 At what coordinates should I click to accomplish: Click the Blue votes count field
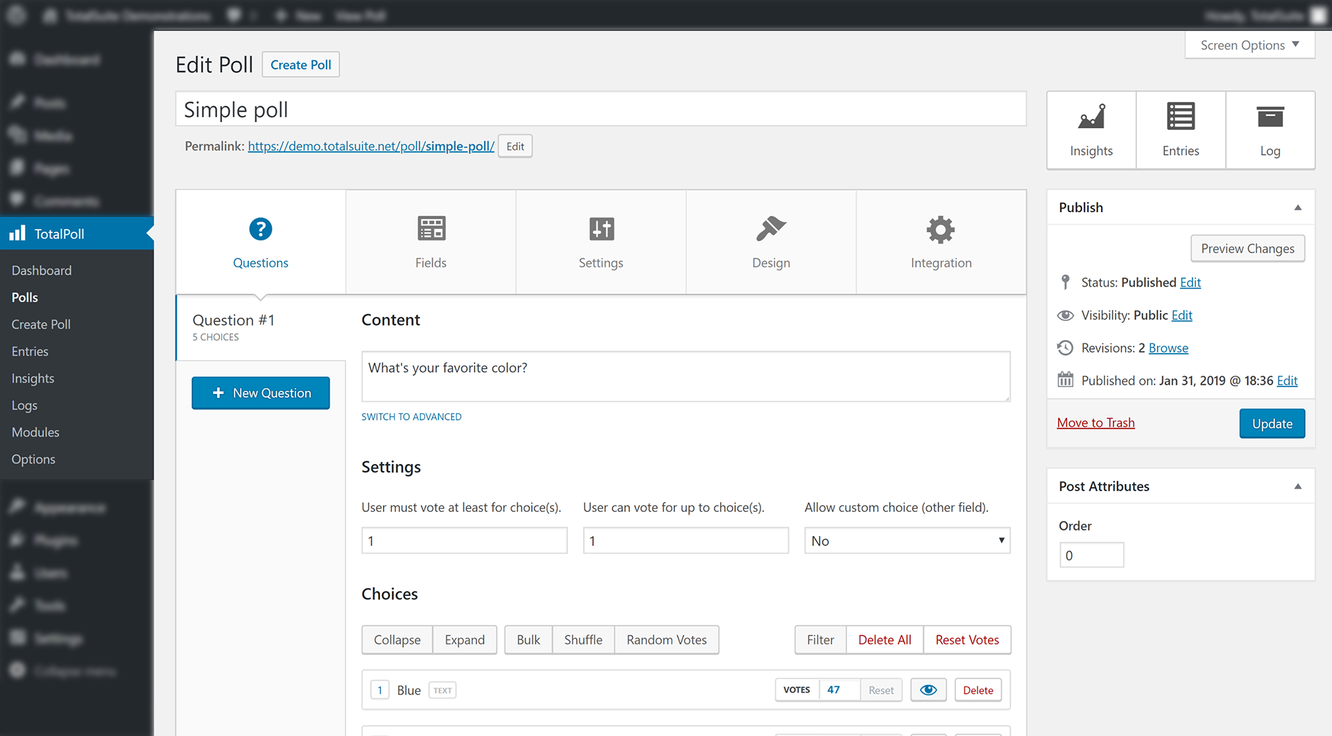[839, 690]
